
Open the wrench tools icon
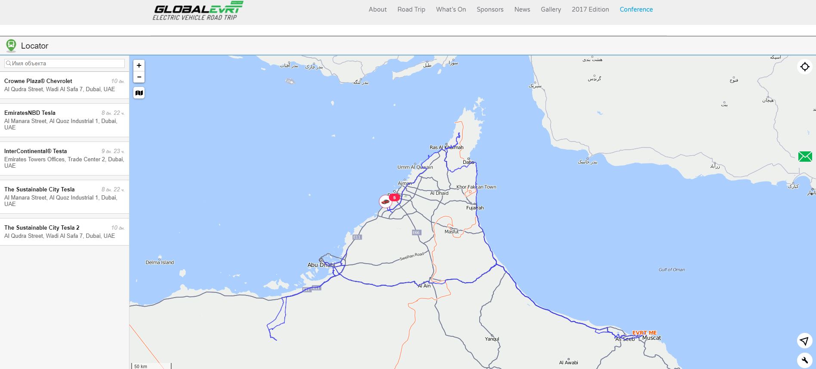coord(804,360)
